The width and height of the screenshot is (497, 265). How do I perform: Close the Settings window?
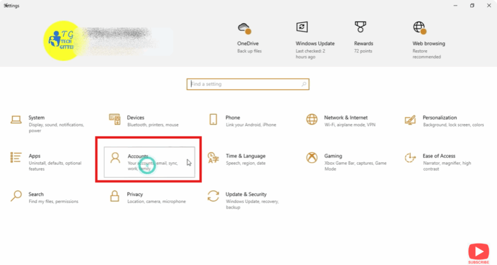point(489,5)
